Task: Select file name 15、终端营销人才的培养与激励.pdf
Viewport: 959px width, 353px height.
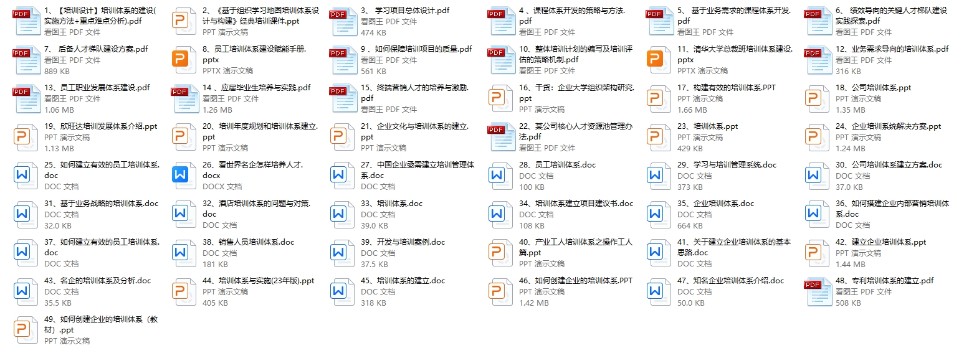Action: click(x=415, y=93)
